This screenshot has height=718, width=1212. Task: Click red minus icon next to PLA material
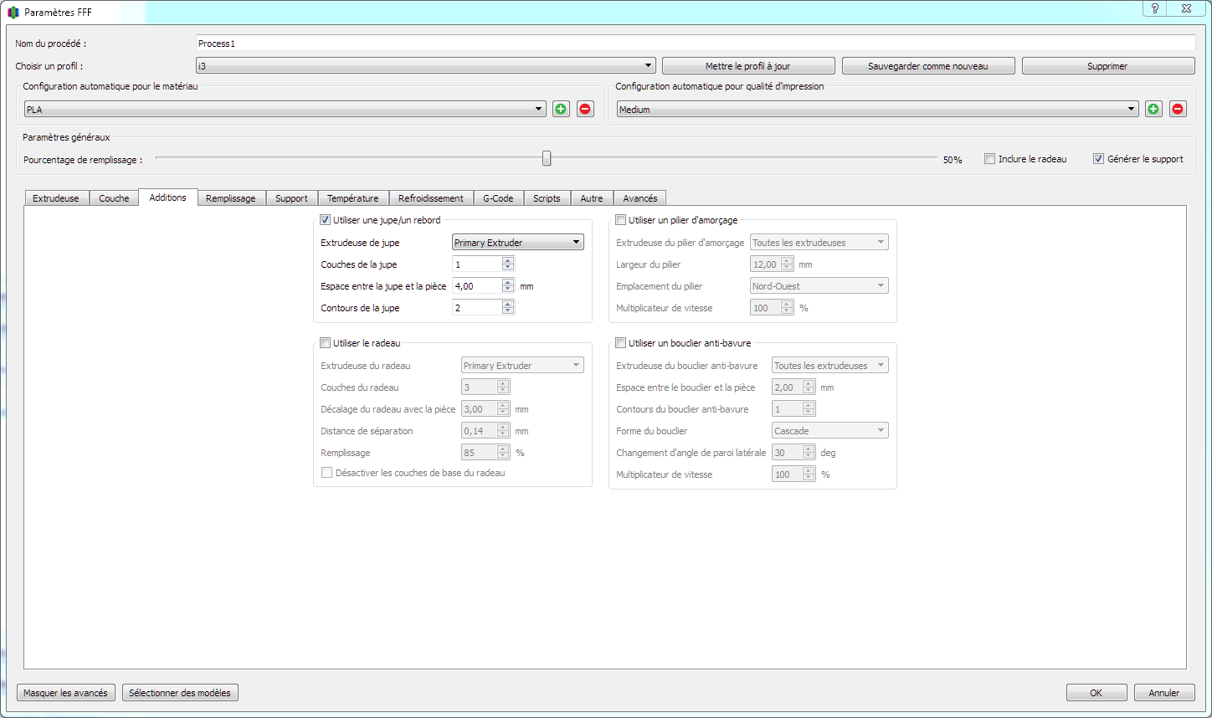(x=585, y=109)
